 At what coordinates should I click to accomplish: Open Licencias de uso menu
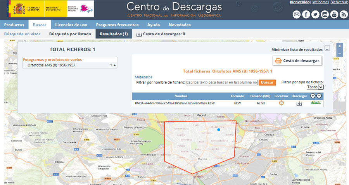71,25
